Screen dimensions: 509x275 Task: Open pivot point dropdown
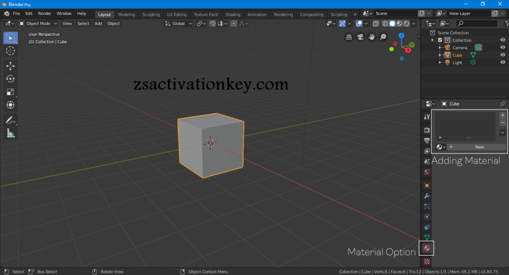[201, 23]
